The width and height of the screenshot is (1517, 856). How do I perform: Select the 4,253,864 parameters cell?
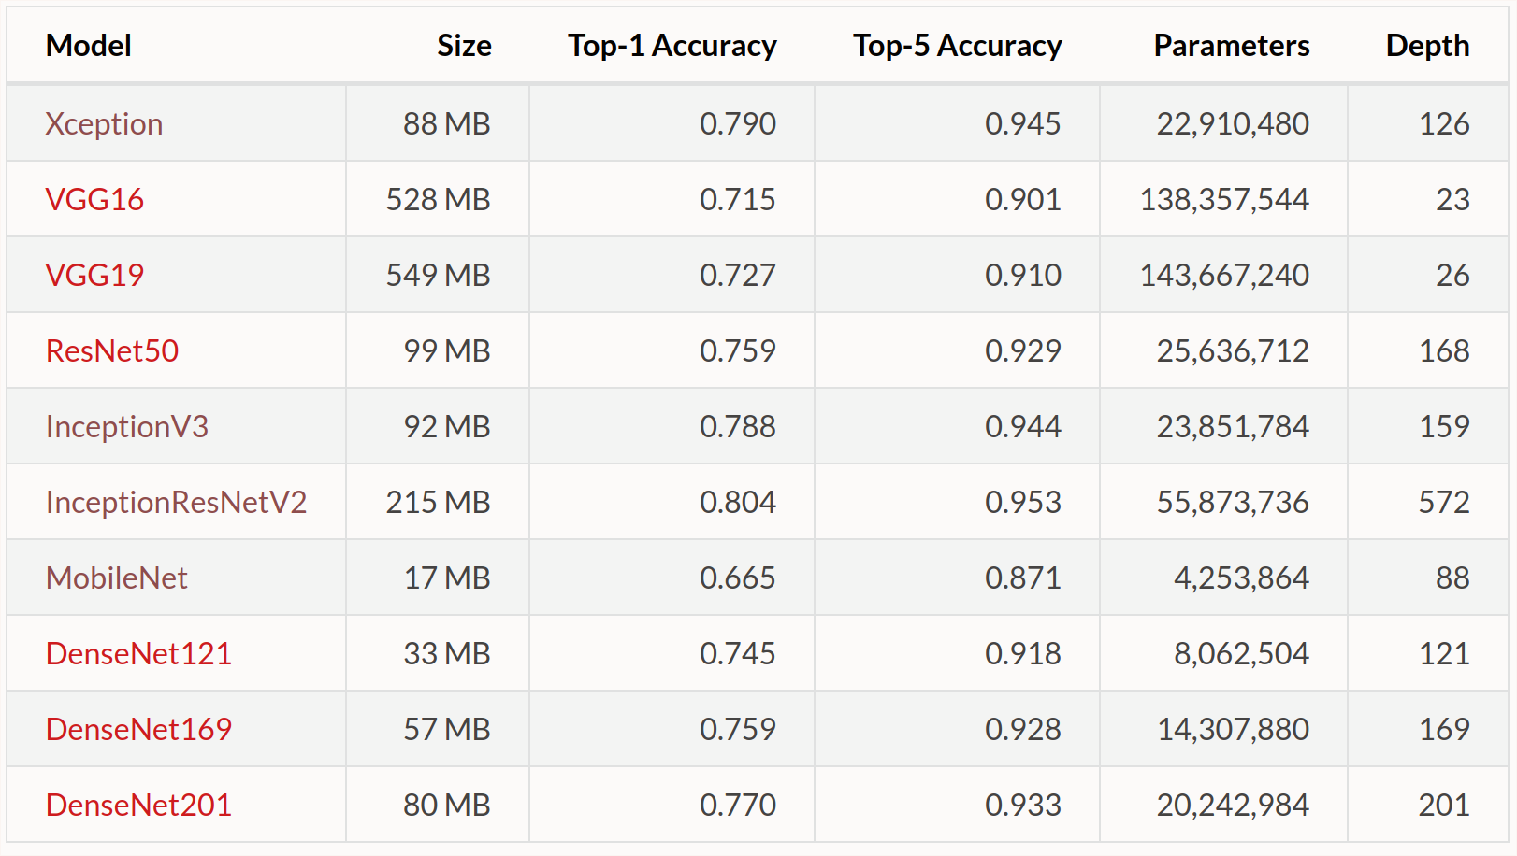coord(1224,578)
